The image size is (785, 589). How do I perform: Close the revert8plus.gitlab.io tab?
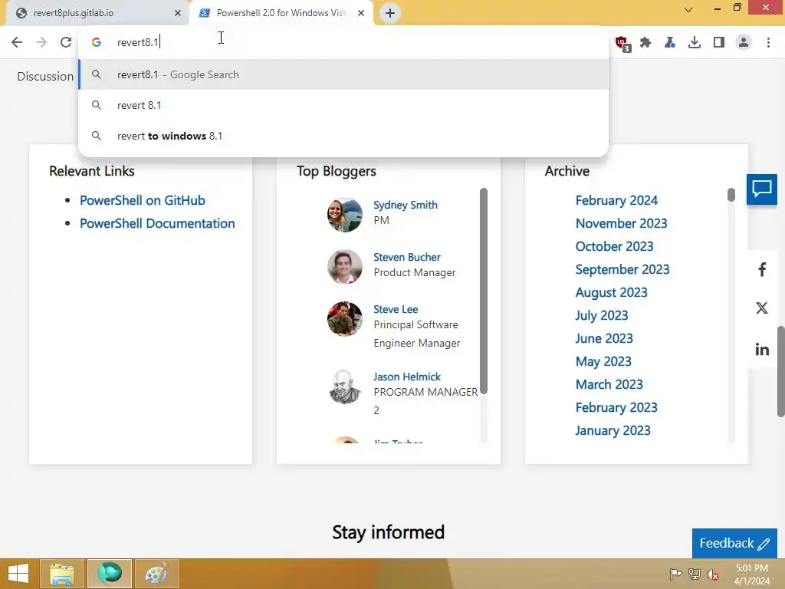click(x=177, y=13)
